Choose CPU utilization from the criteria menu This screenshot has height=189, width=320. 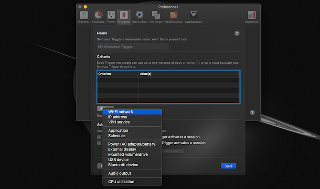coord(132,182)
